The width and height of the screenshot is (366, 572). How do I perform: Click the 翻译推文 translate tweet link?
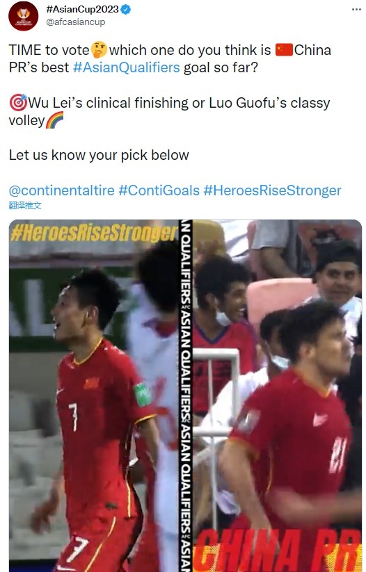25,206
